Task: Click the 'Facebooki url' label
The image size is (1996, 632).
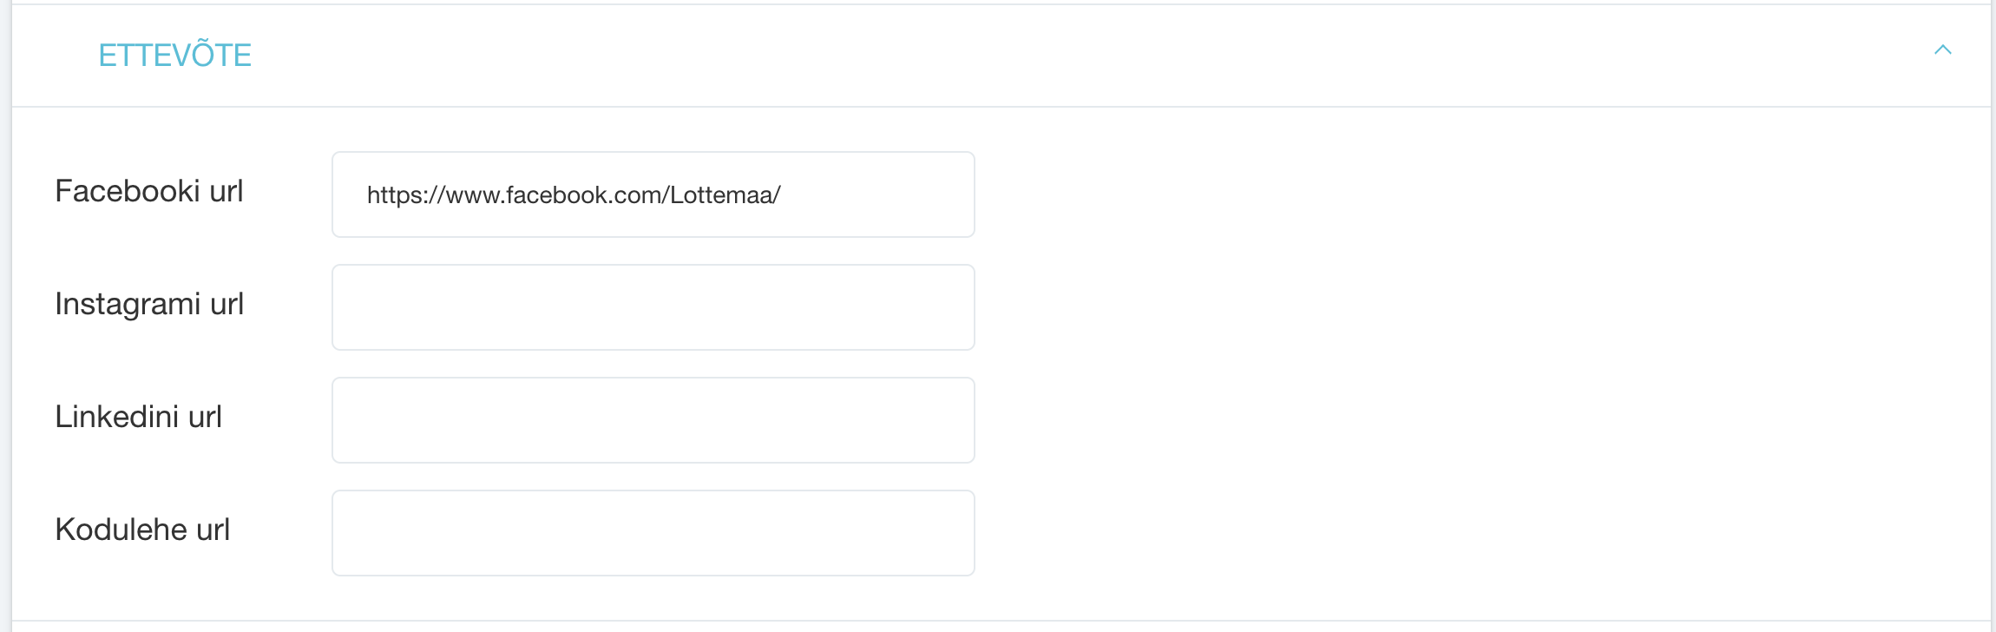Action: (x=148, y=191)
